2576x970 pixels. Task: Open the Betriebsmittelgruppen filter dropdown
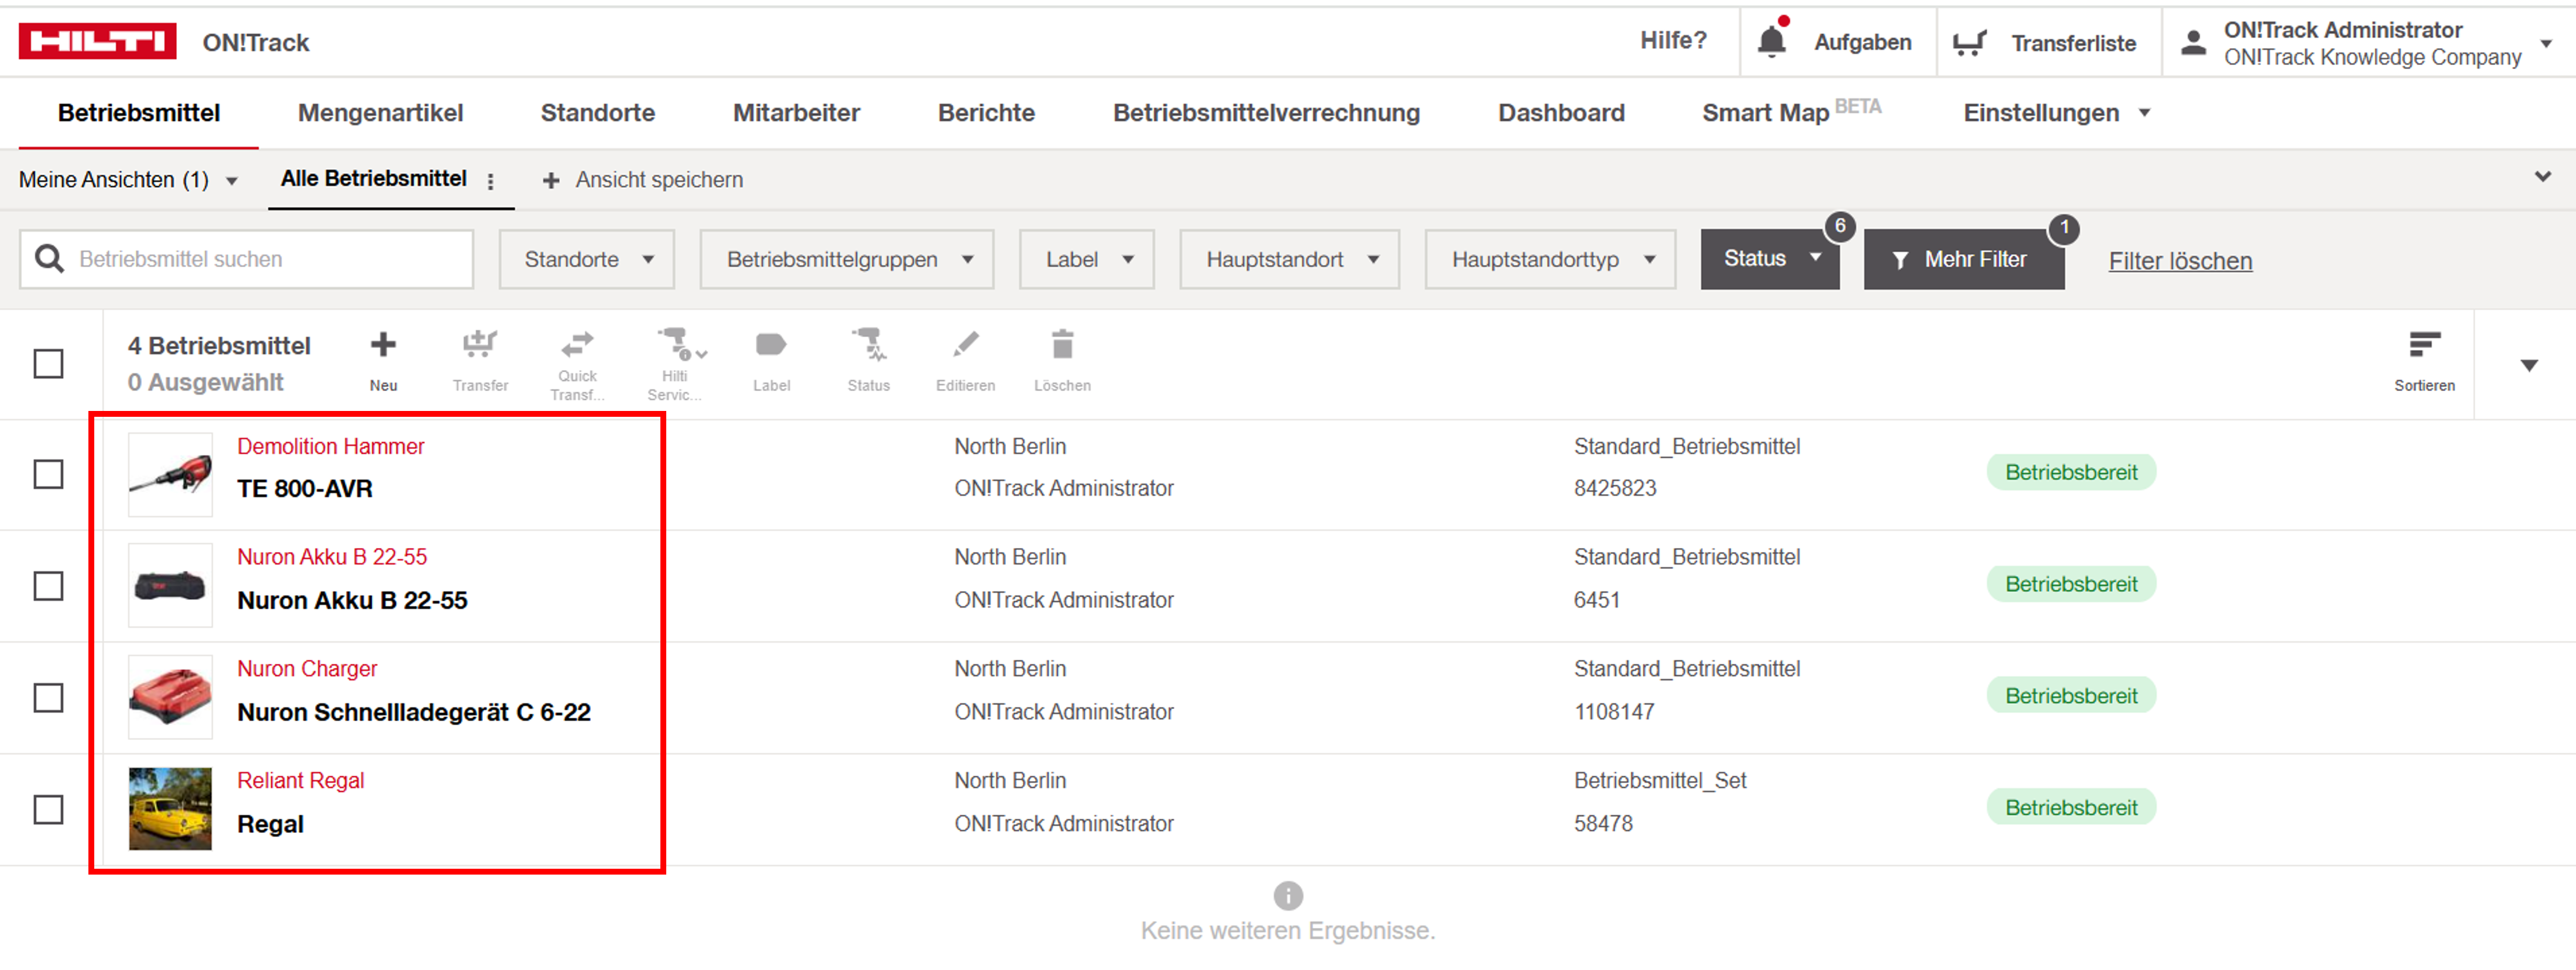coord(847,260)
